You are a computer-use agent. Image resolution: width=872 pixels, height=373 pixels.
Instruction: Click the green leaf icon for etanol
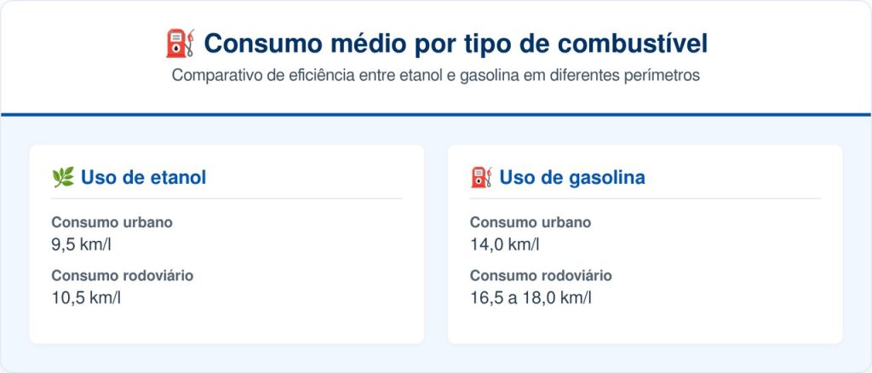pos(62,177)
